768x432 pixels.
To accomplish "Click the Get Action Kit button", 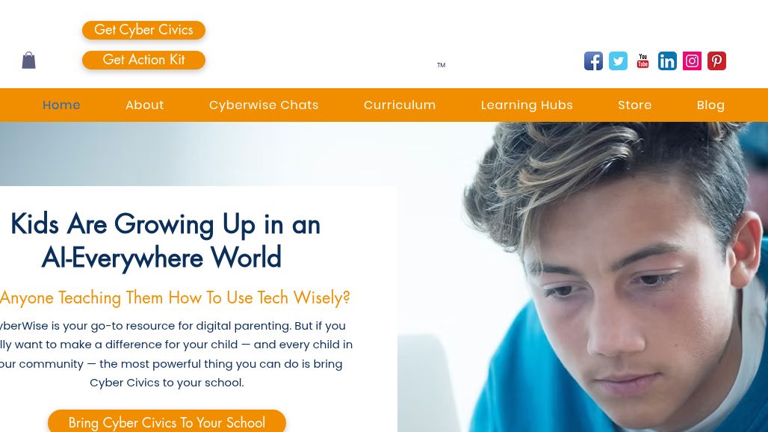I will (x=143, y=60).
